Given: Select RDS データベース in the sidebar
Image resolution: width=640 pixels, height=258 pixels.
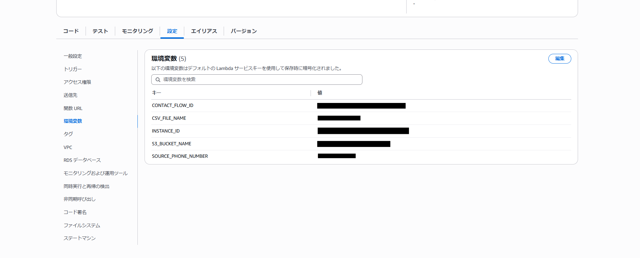Looking at the screenshot, I should [82, 160].
